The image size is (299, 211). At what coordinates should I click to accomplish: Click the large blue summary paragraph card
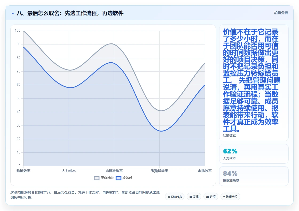(x=254, y=83)
